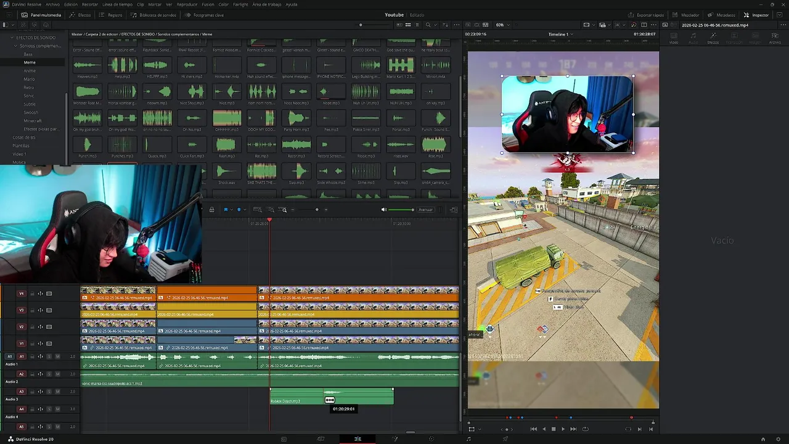Viewport: 789px width, 444px height.
Task: Mute the Audio 4 track
Action: [x=58, y=409]
